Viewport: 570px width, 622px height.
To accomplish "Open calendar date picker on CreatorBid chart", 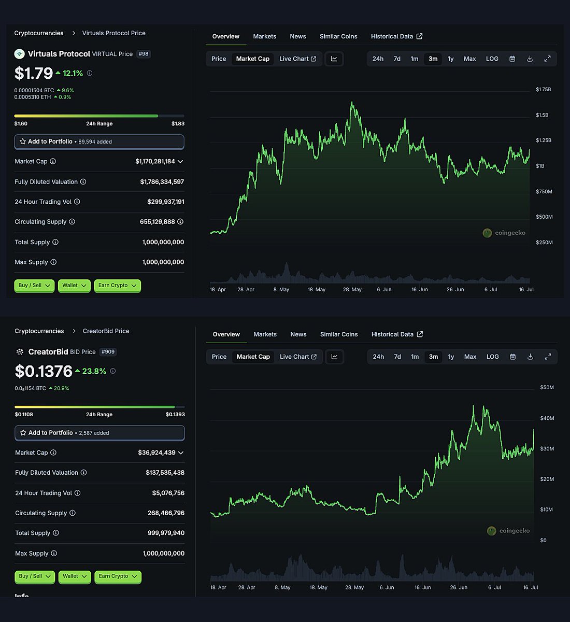I will (x=512, y=357).
